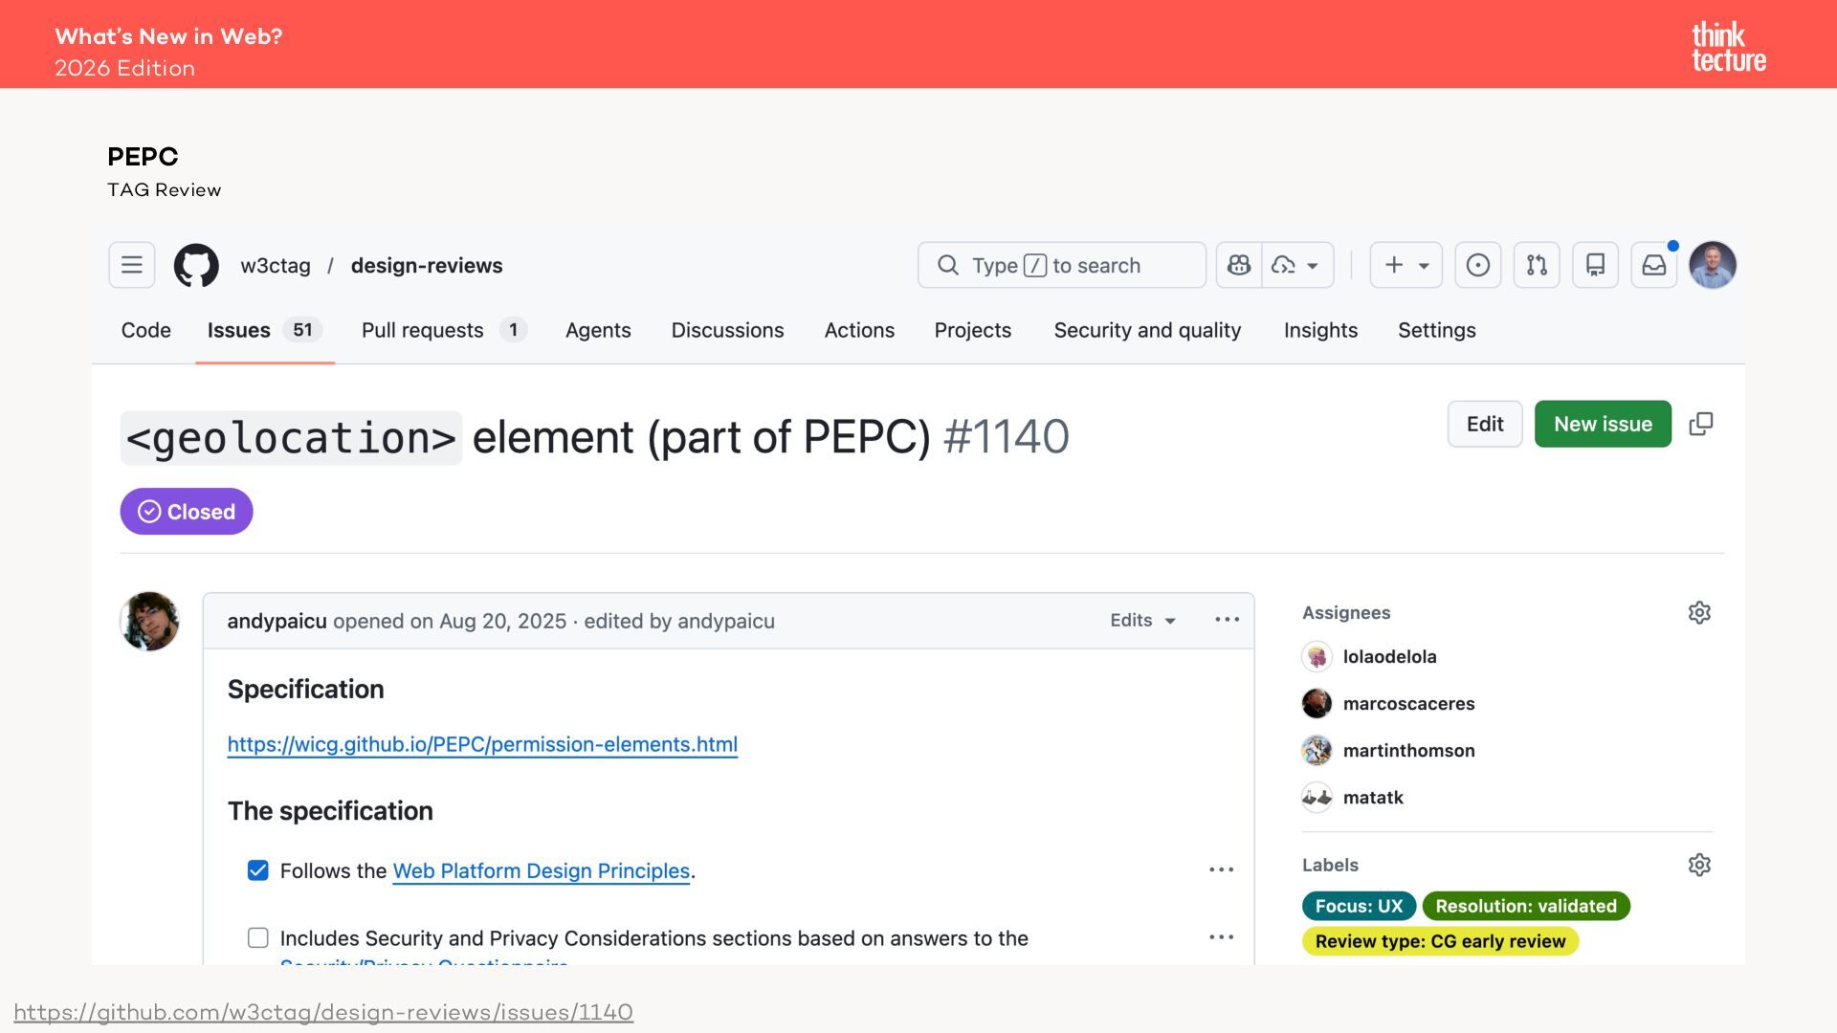Open the notifications inbox icon
The width and height of the screenshot is (1837, 1033).
click(1653, 265)
